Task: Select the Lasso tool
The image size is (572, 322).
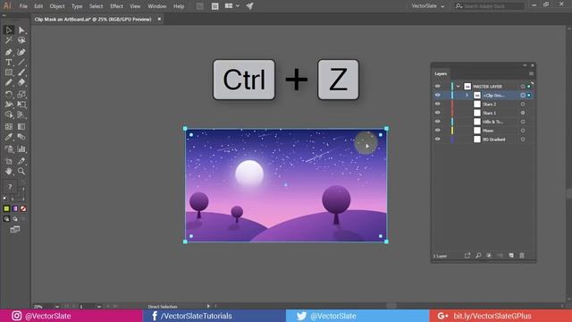Action: tap(21, 40)
